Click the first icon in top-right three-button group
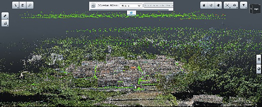The width and height of the screenshot is (262, 107). [204, 5]
